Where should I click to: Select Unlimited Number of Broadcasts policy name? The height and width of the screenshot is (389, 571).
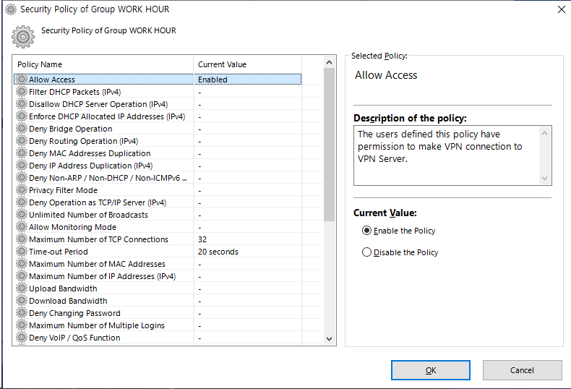pos(88,215)
